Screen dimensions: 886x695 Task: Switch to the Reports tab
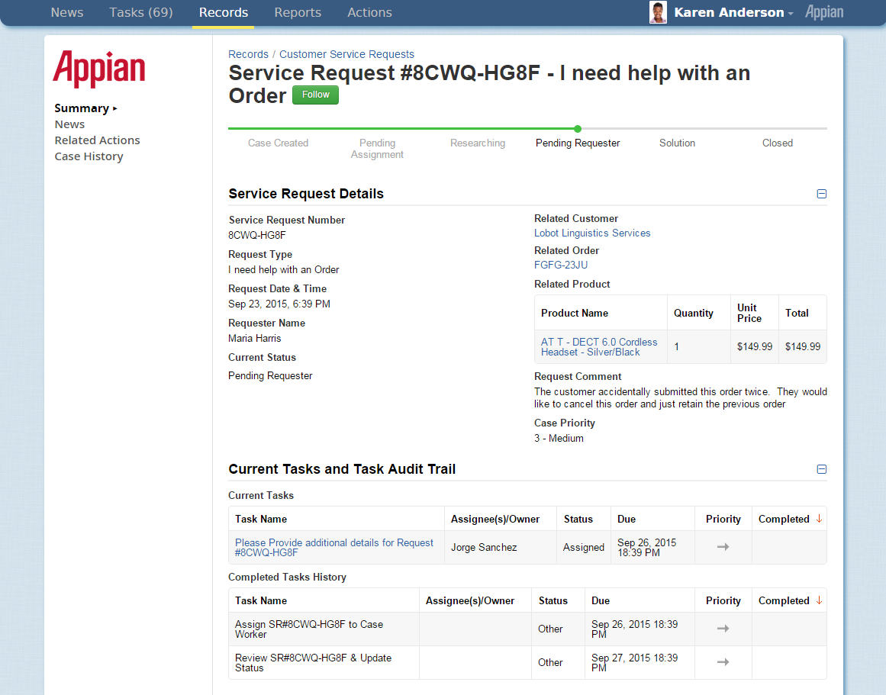pos(298,12)
